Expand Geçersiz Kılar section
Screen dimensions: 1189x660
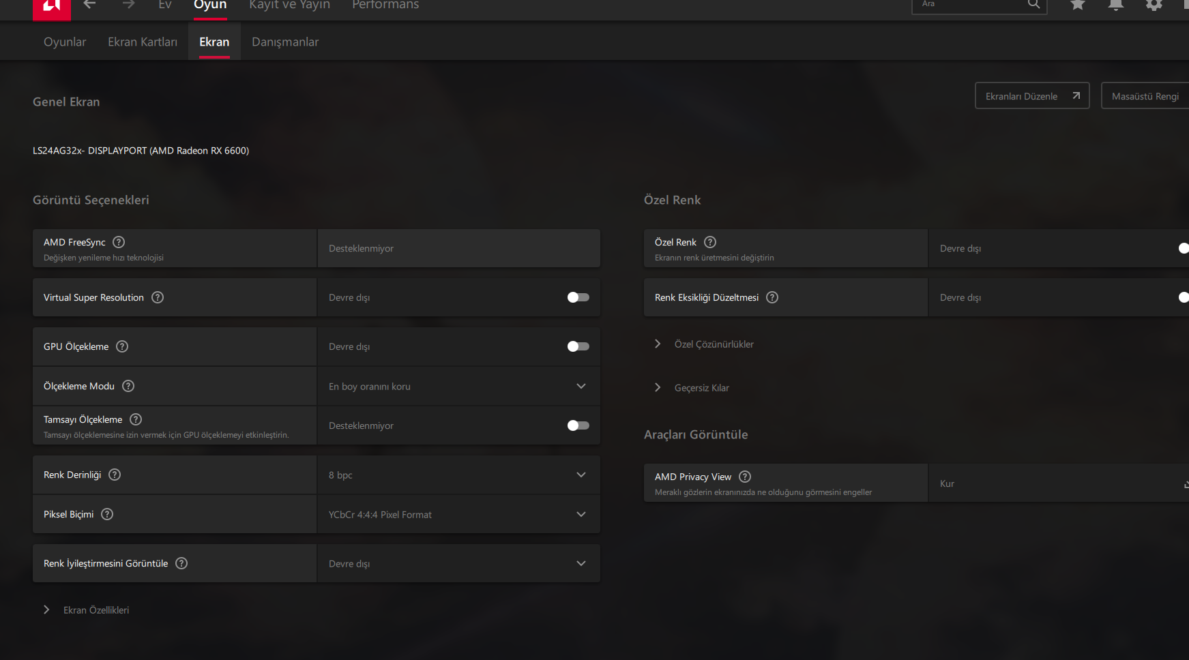pyautogui.click(x=692, y=388)
